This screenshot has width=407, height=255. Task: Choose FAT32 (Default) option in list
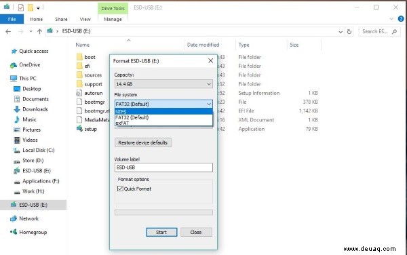[x=163, y=117]
